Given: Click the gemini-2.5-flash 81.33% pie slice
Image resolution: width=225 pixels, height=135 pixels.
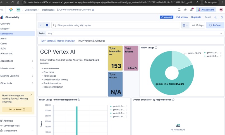Looking at the screenshot, I should coord(170,84).
